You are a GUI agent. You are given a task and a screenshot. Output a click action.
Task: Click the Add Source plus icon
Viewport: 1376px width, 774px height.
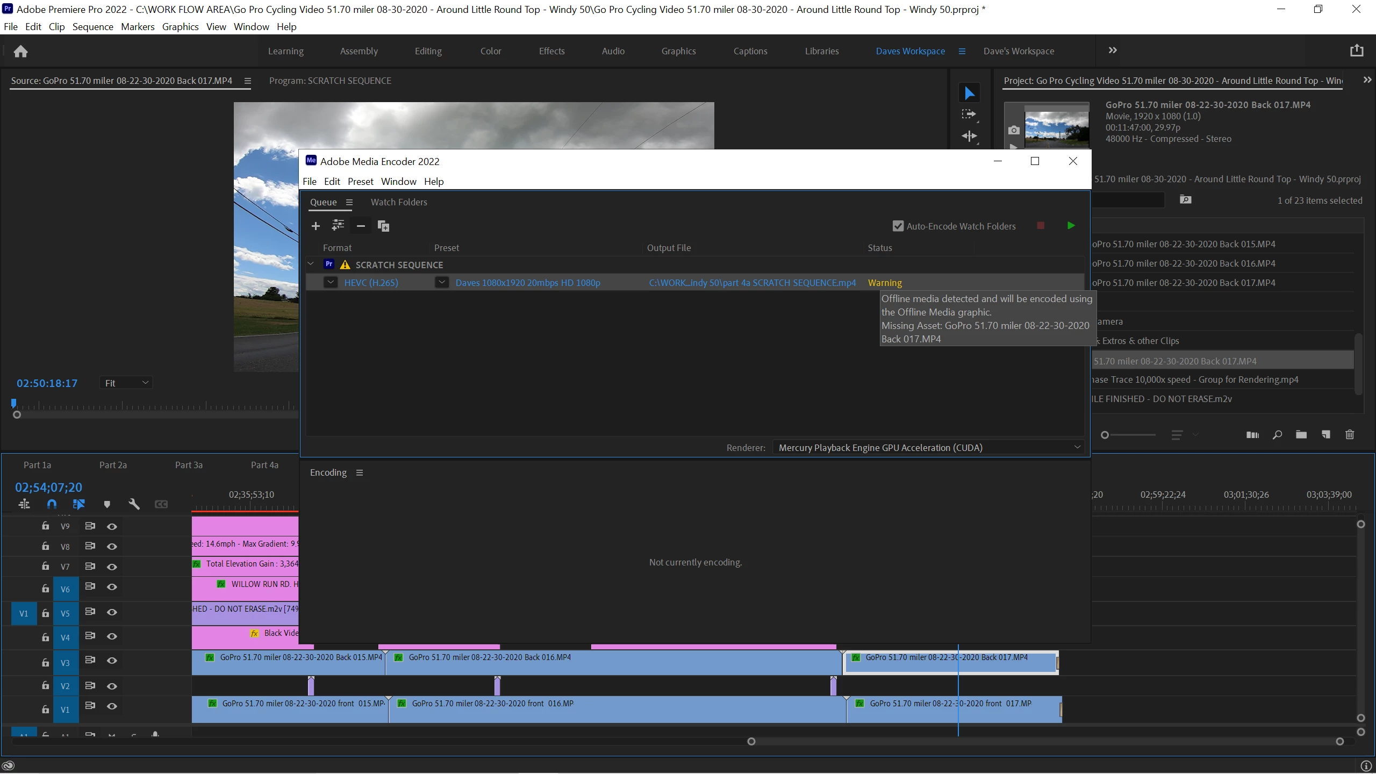click(x=316, y=226)
